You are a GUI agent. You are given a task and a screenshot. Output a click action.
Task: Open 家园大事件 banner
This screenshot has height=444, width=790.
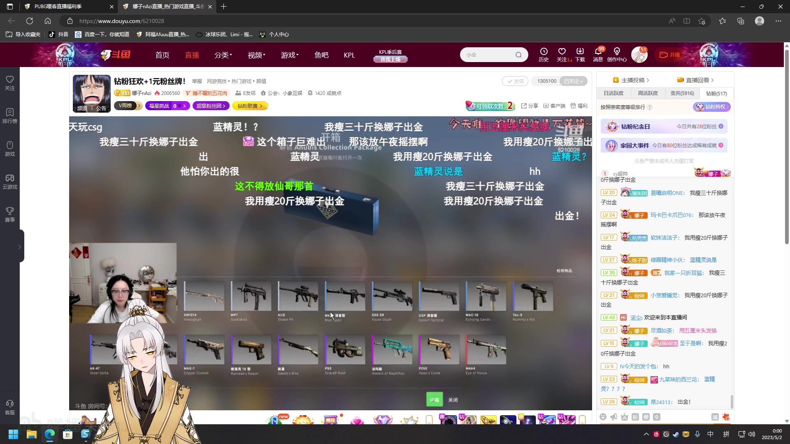coord(664,145)
